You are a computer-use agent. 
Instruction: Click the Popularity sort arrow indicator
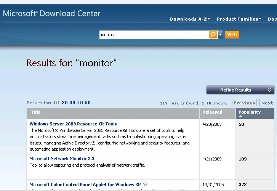click(x=240, y=116)
